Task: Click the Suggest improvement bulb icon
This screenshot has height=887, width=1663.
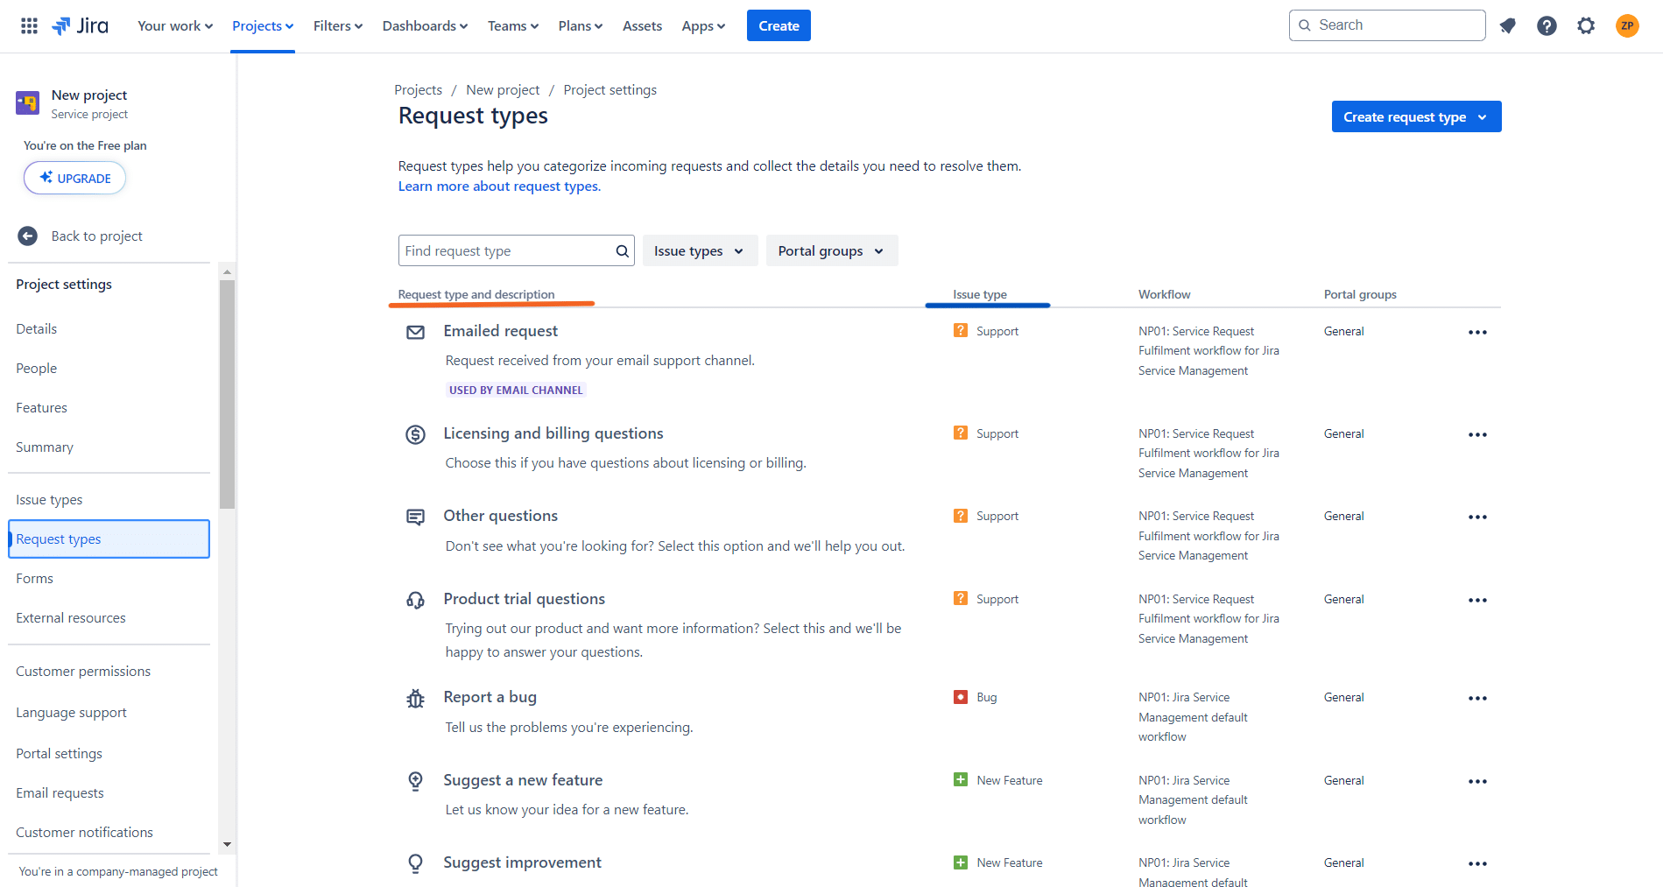Action: [x=415, y=863]
